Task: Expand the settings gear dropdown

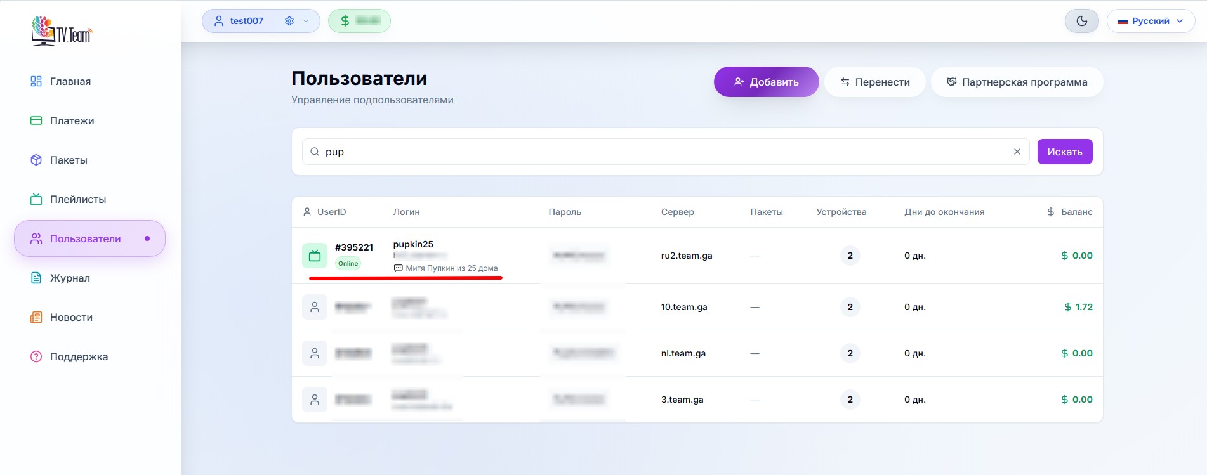Action: click(x=296, y=21)
